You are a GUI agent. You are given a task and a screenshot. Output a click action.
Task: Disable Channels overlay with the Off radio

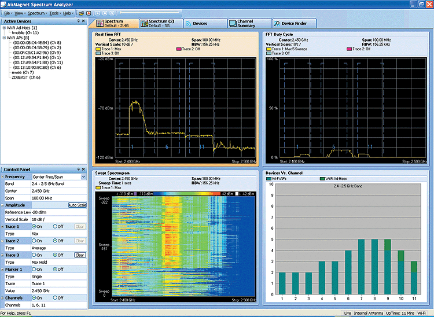point(55,298)
